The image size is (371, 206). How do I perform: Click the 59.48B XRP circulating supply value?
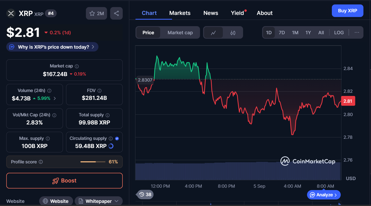tap(91, 146)
